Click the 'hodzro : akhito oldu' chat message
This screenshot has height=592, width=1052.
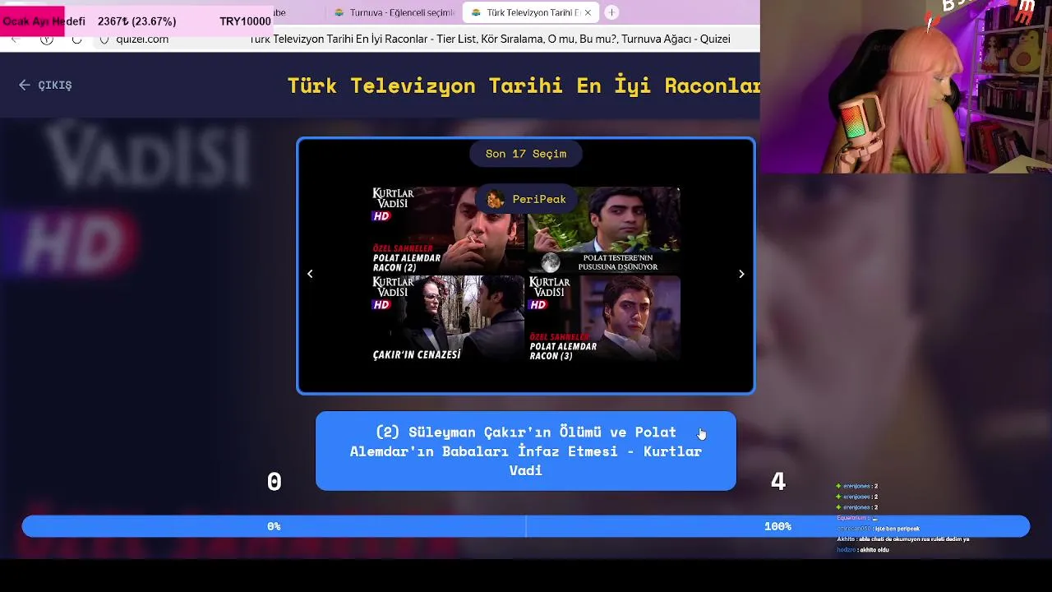[x=863, y=549]
